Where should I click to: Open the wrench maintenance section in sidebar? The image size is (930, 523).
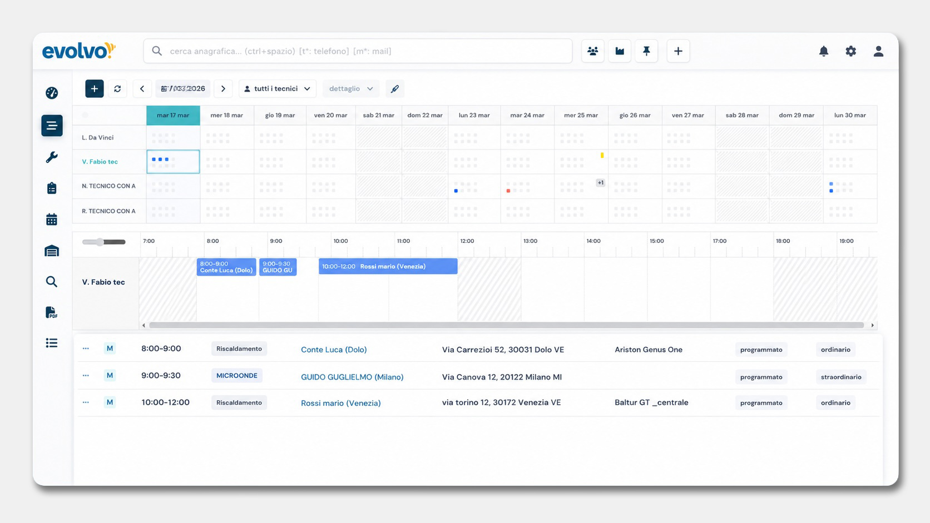coord(52,157)
